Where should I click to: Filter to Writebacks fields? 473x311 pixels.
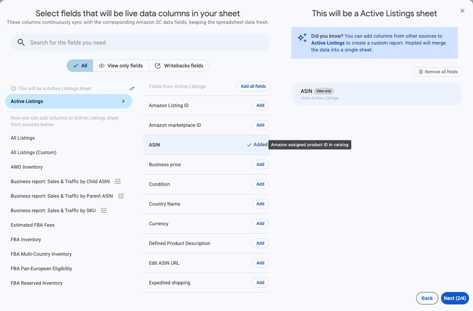point(179,66)
